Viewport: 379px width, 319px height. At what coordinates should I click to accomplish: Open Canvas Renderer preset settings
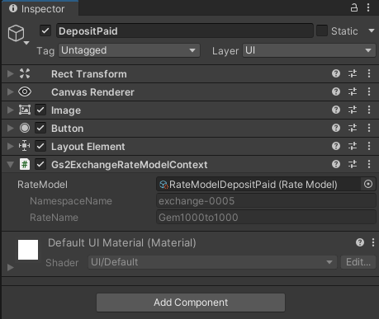point(353,91)
